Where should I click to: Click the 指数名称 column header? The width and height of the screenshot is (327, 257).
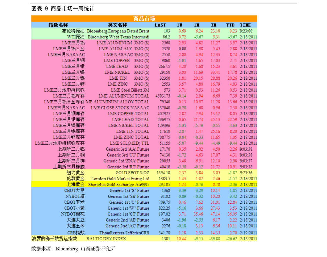point(58,25)
